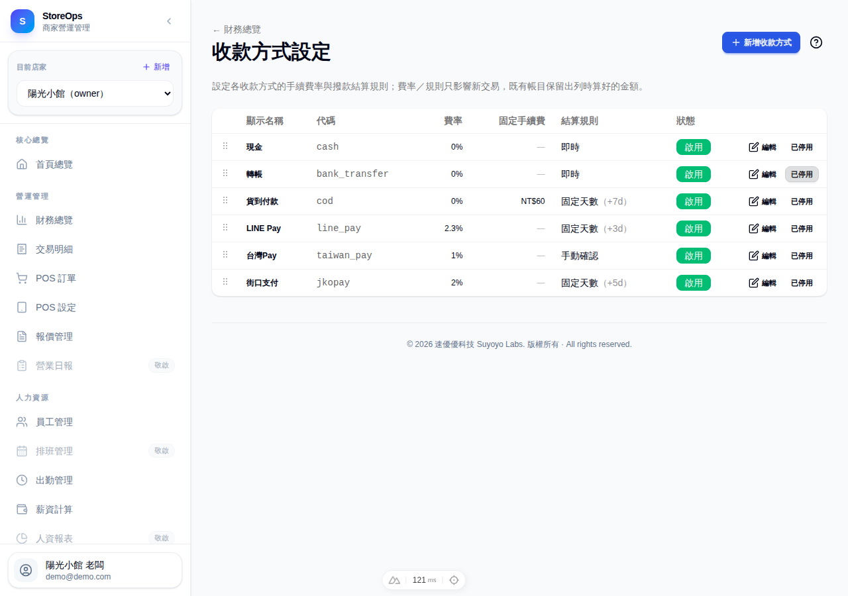Click the 結算規則 column header
This screenshot has width=848, height=596.
pyautogui.click(x=580, y=121)
